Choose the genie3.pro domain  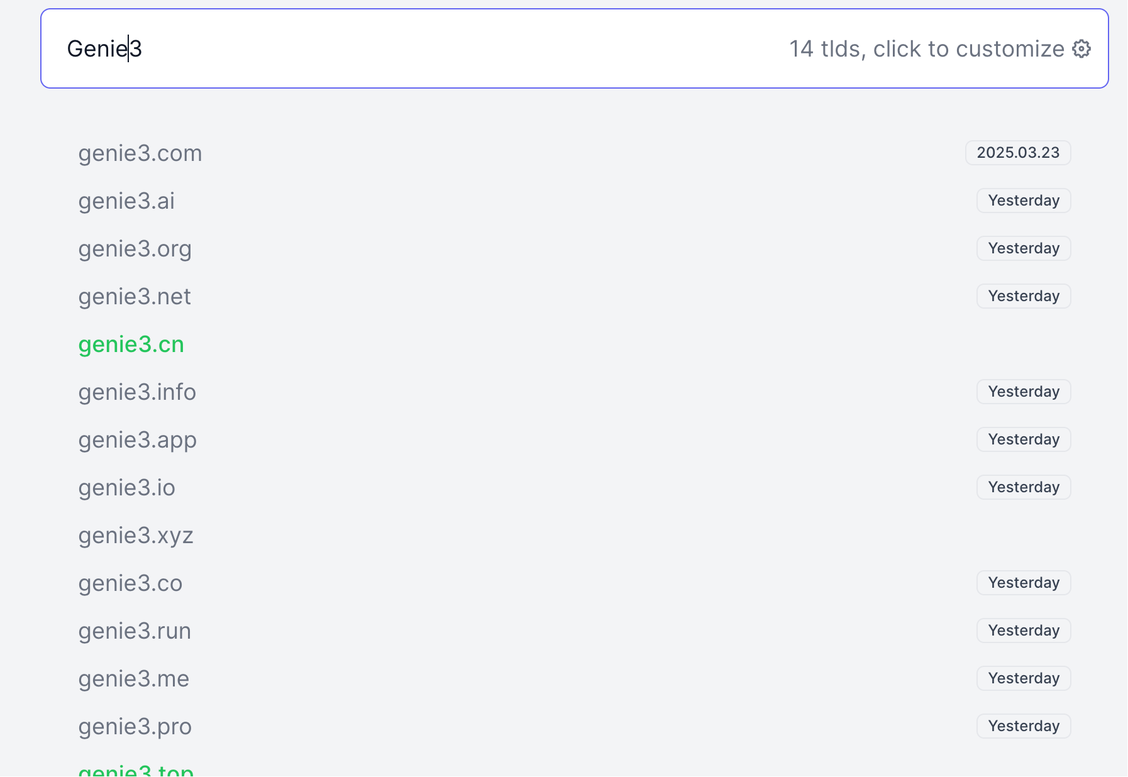(135, 727)
